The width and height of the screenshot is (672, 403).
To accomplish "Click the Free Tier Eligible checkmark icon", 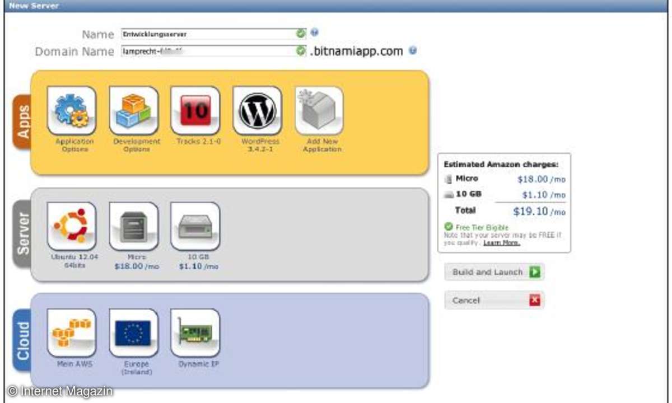I will (449, 227).
